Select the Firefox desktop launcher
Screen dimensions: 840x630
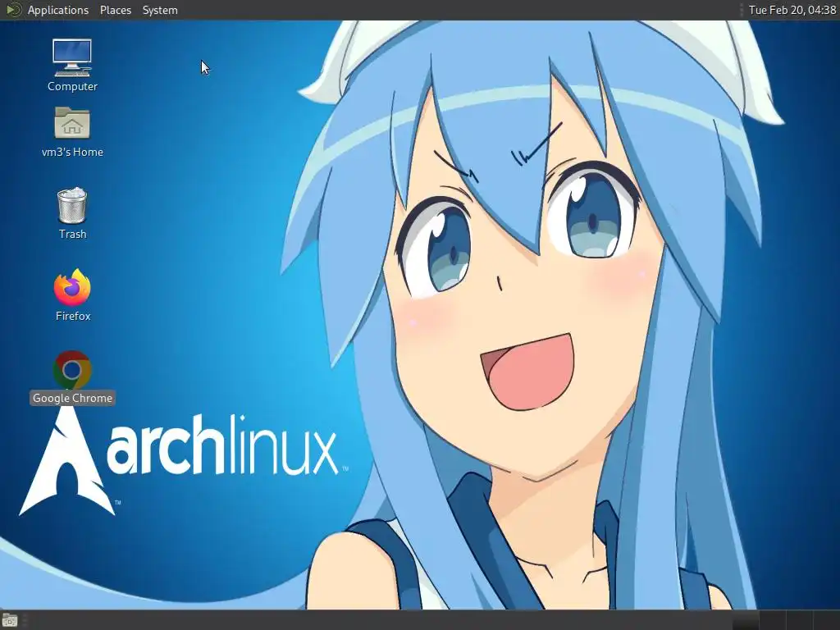pos(72,295)
